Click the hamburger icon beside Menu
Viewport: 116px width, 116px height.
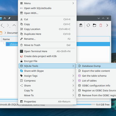pyautogui.click(x=21, y=3)
